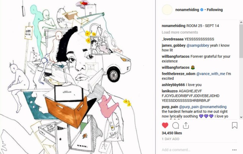Open nonamehiding profile avatar
Viewport: 243px width, 154px height.
(167, 10)
